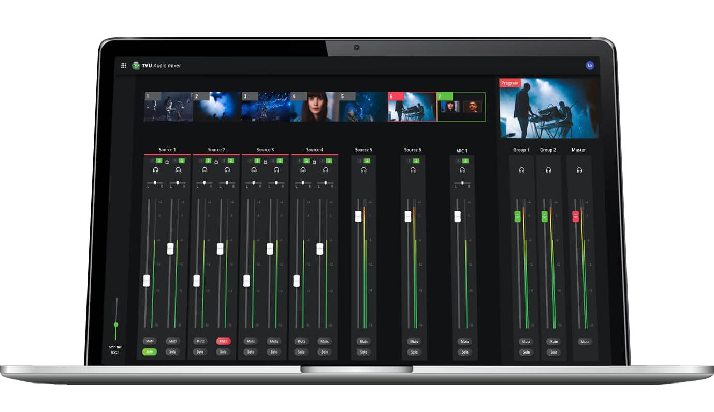
Task: Solo the Group 2 channel
Action: tap(553, 352)
